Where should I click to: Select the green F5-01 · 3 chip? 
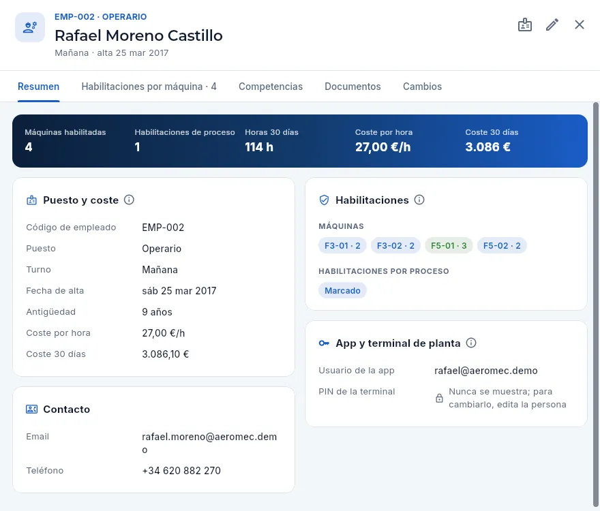pos(449,245)
